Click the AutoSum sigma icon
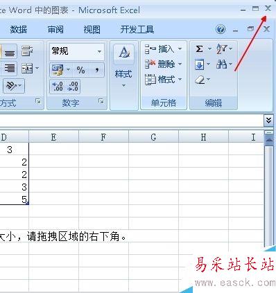The image size is (276, 293). click(199, 48)
